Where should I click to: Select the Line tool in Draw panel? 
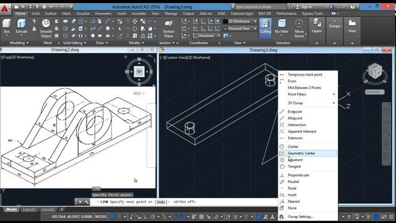[x=100, y=28]
